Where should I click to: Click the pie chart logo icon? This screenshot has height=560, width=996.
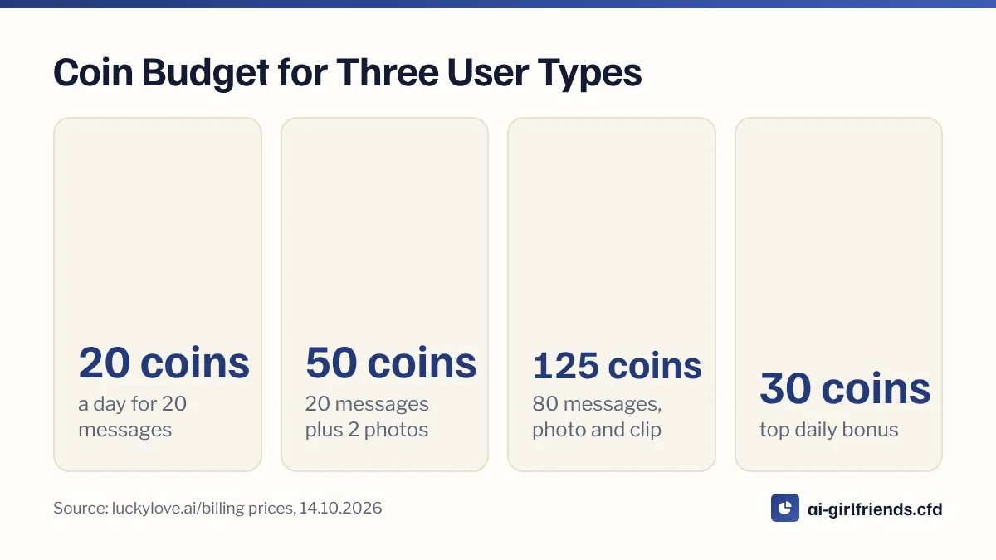784,508
